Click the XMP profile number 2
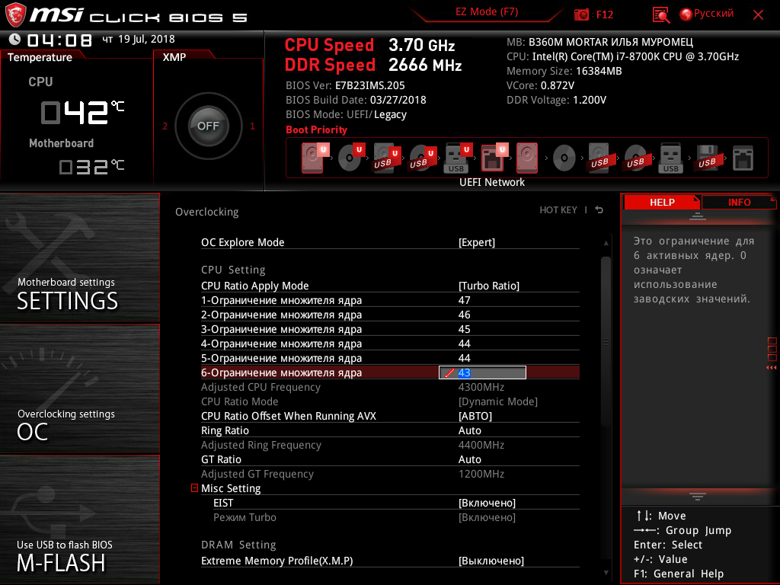The image size is (780, 585). coord(165,126)
